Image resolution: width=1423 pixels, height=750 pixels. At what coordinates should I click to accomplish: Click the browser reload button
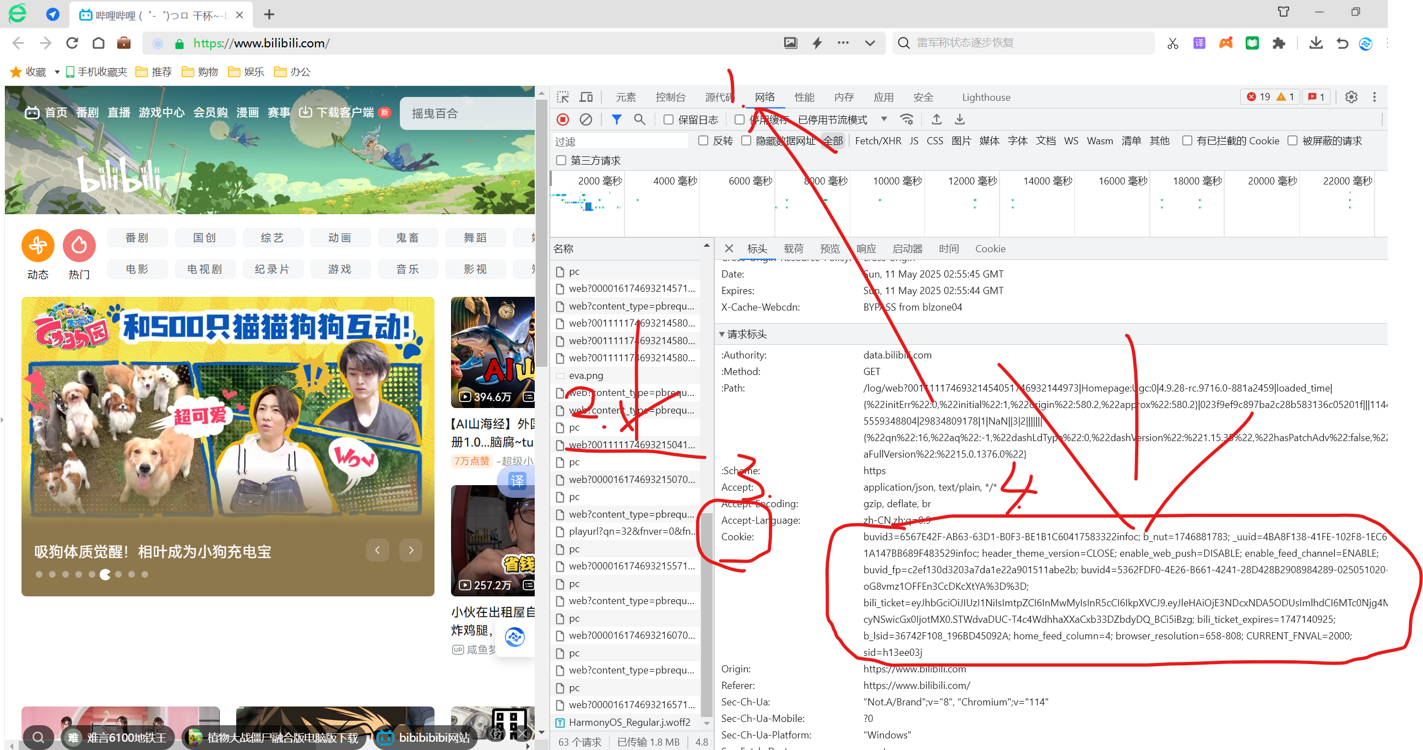coord(72,43)
